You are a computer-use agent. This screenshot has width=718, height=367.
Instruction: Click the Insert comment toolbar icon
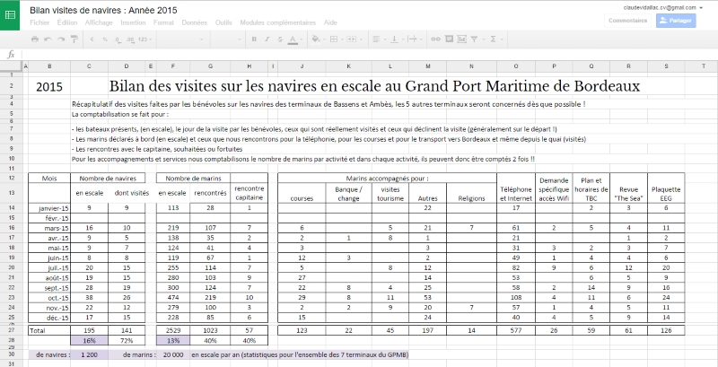449,39
